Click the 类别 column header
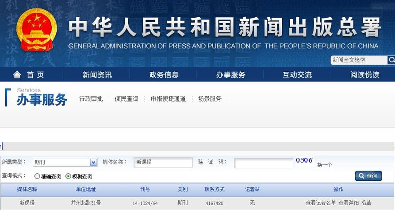The height and width of the screenshot is (210, 395). coord(182,189)
